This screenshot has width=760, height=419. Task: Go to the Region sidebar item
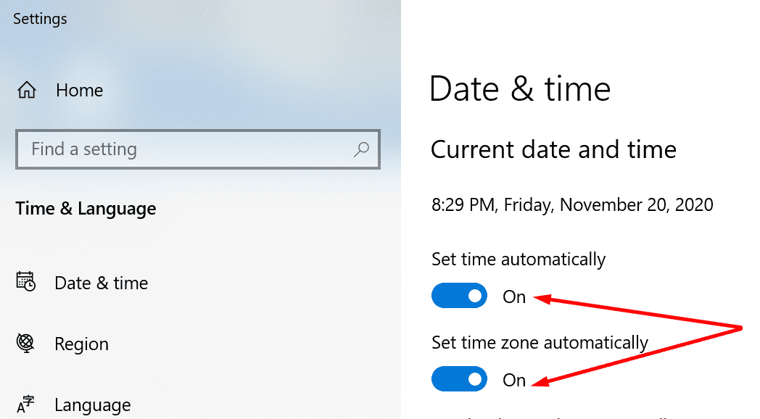[81, 344]
